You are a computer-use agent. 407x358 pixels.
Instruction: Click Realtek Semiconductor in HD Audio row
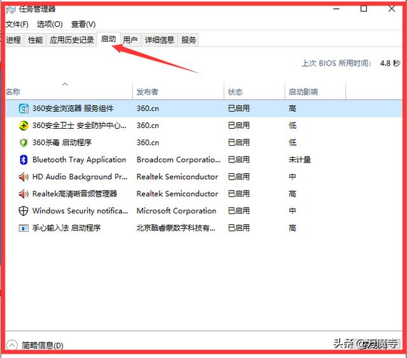click(177, 177)
